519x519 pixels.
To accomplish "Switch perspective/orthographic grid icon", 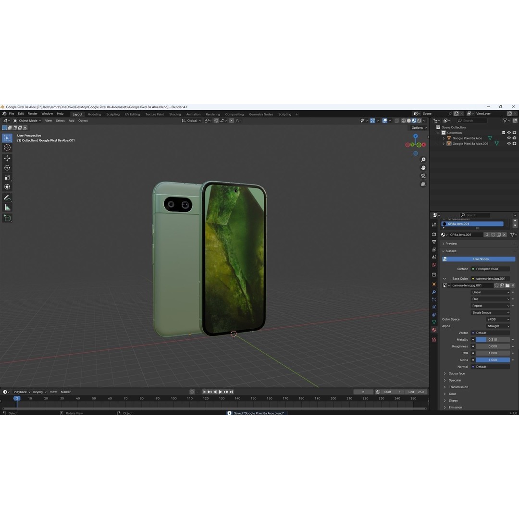I will point(423,184).
